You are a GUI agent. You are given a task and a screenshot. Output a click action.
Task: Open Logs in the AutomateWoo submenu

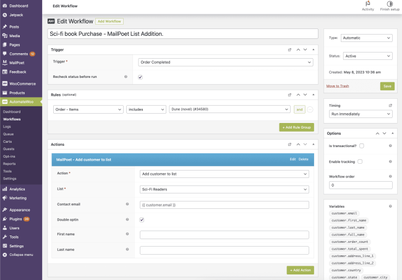7,126
